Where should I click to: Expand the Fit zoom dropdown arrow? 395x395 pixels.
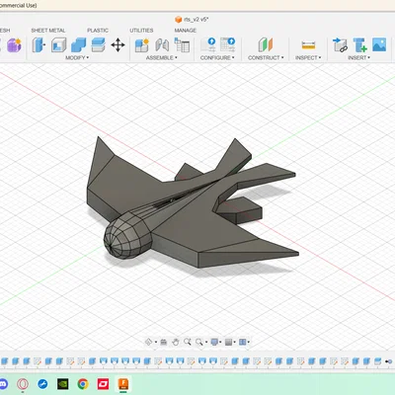(206, 343)
